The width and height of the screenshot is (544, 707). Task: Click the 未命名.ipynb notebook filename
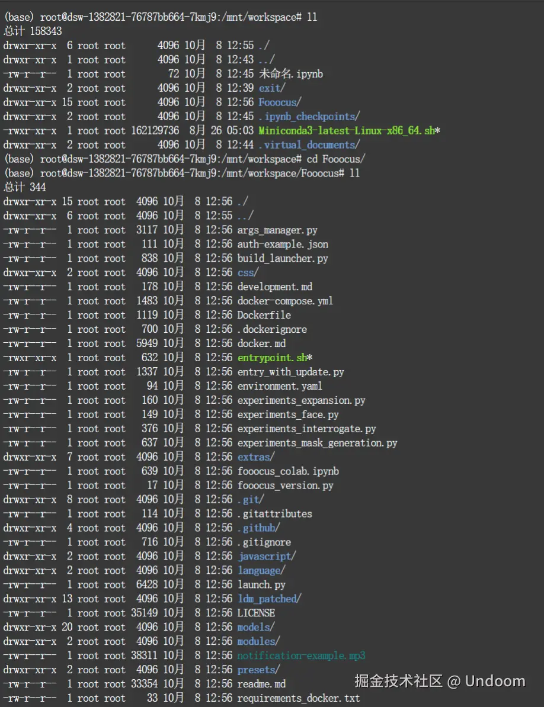291,74
